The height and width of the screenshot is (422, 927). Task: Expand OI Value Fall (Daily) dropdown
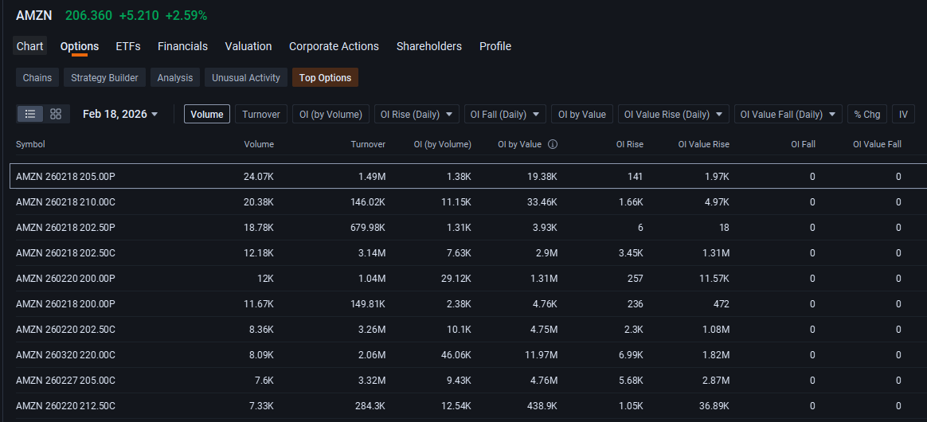(x=788, y=114)
